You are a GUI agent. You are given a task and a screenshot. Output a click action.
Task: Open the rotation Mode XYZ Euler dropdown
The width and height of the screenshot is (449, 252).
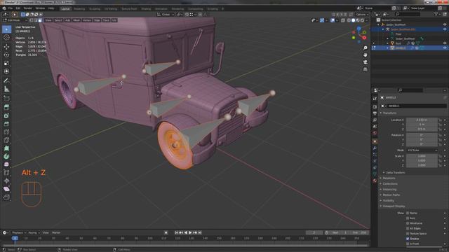(422, 150)
